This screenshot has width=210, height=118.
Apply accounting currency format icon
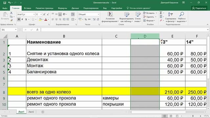coord(80,19)
